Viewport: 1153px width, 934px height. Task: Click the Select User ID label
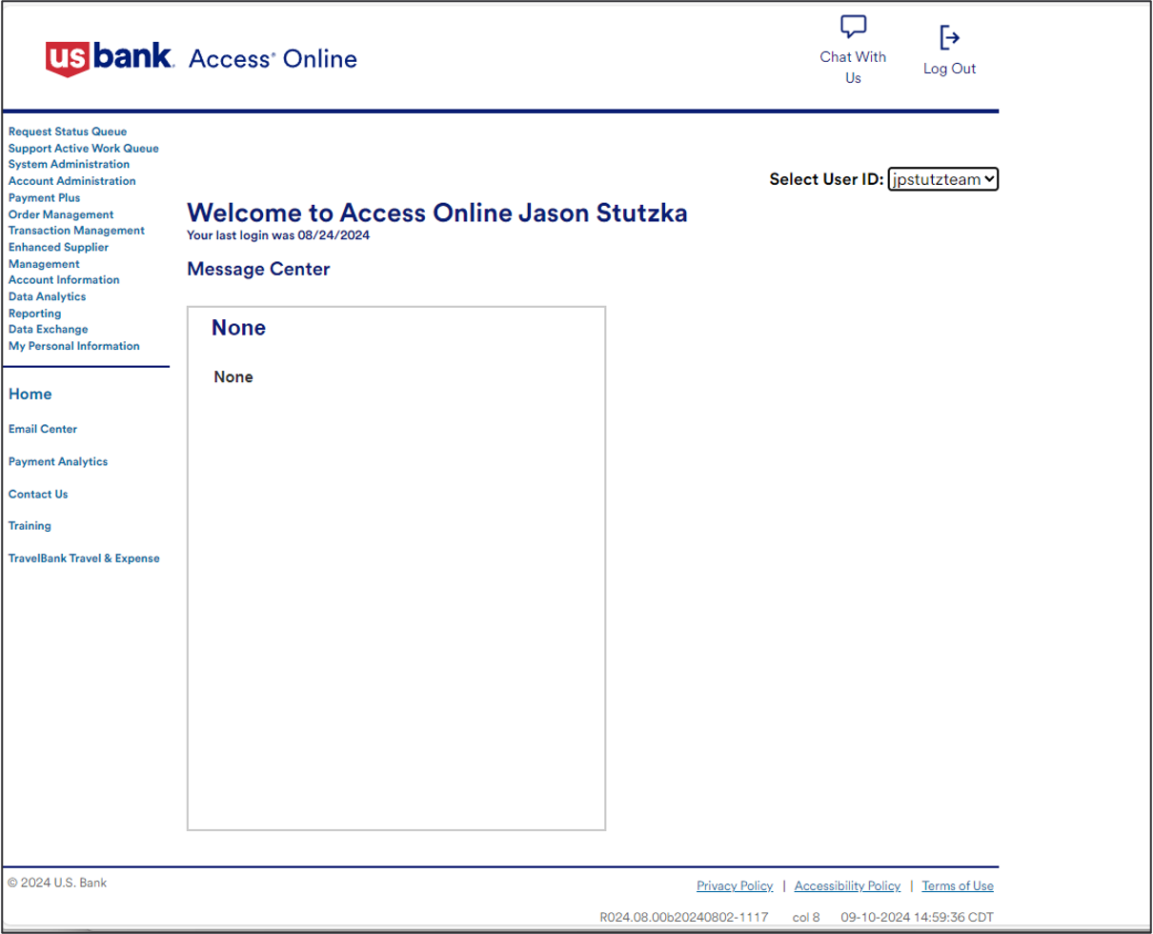(826, 179)
